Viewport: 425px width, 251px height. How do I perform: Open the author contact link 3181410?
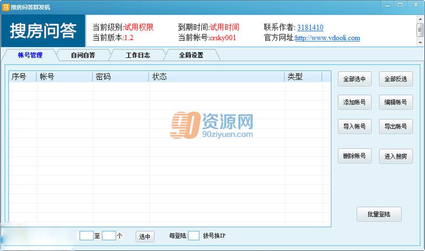[x=310, y=28]
